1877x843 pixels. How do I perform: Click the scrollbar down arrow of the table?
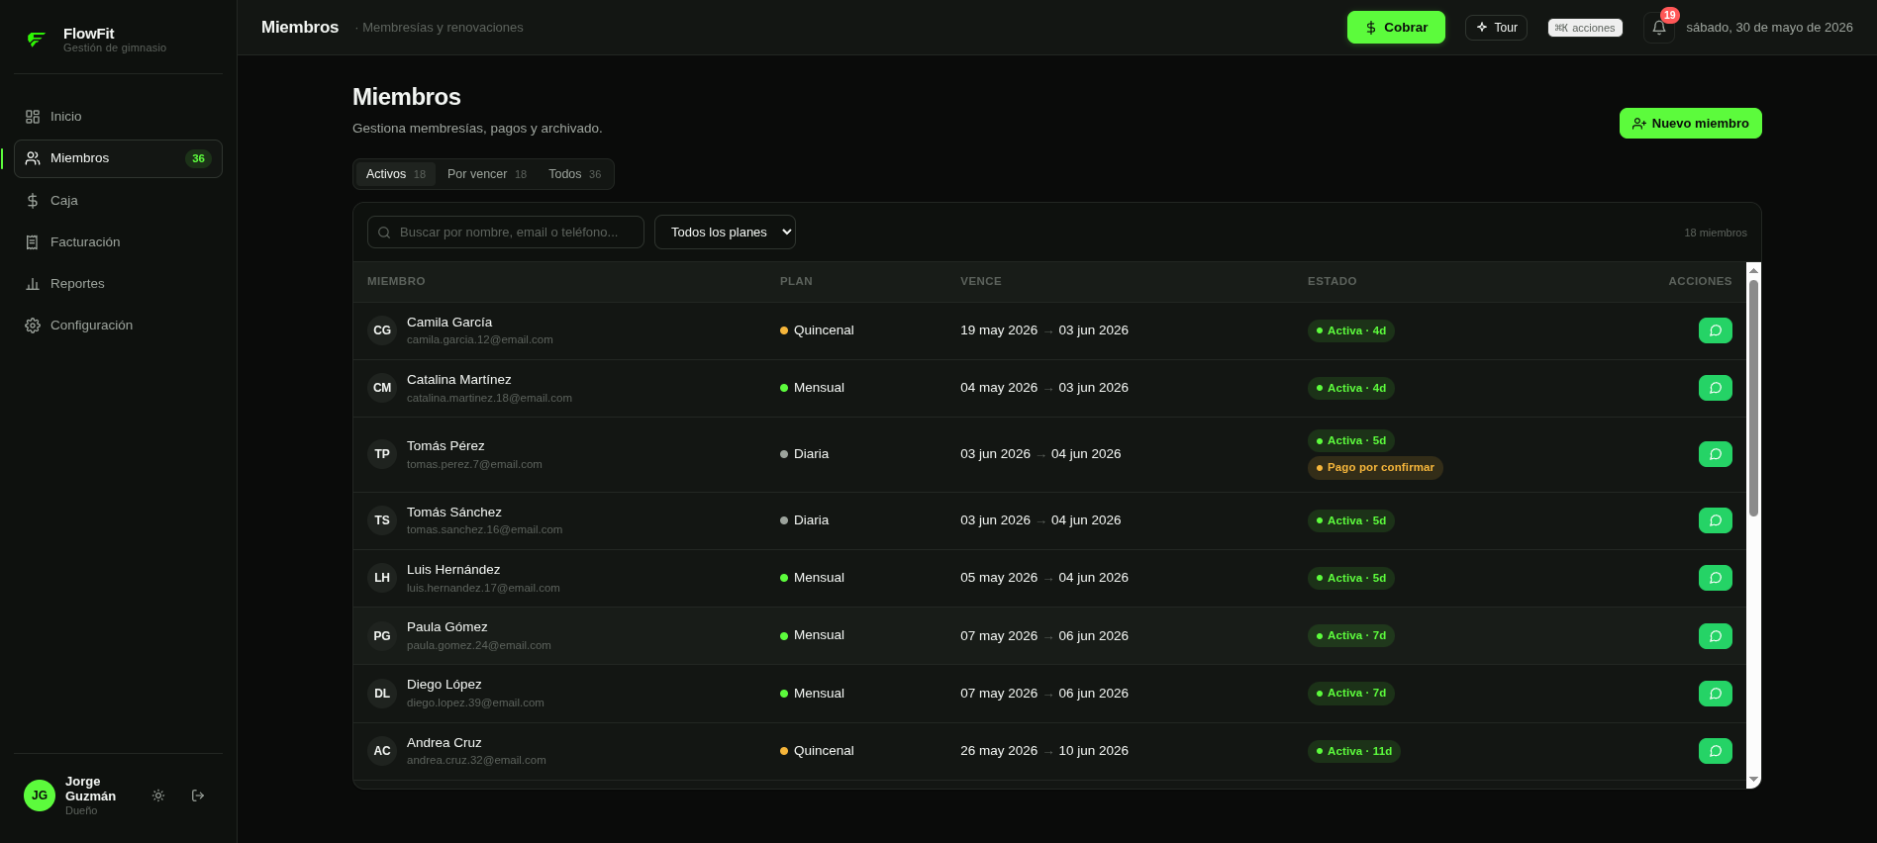tap(1753, 780)
